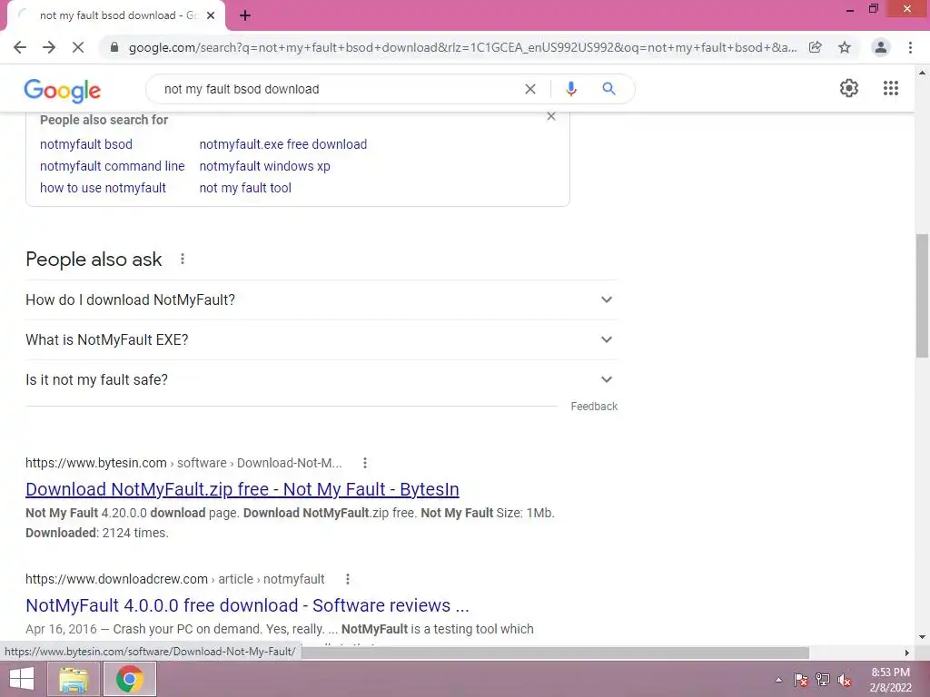Screen dimensions: 930x697
Task: Search for 'notmyfault command line'
Action: (x=112, y=166)
